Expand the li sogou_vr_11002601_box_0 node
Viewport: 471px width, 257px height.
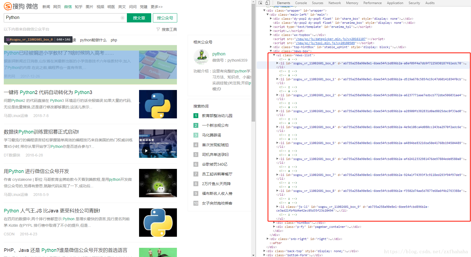[277, 63]
